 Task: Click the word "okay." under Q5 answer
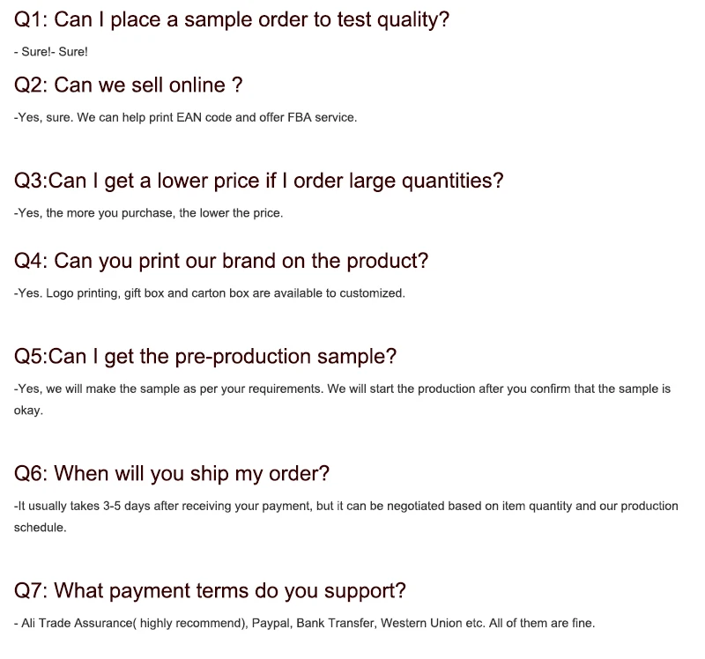(28, 410)
